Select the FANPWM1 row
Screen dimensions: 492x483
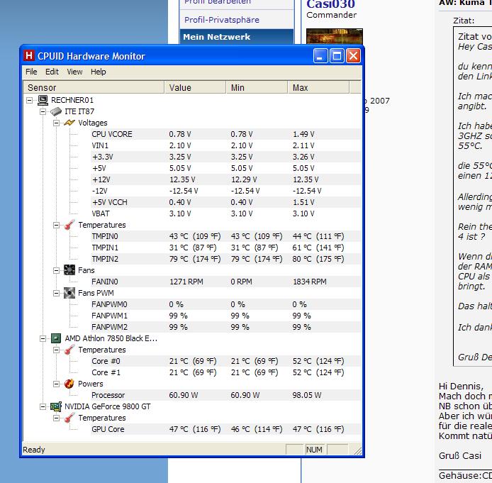point(225,316)
